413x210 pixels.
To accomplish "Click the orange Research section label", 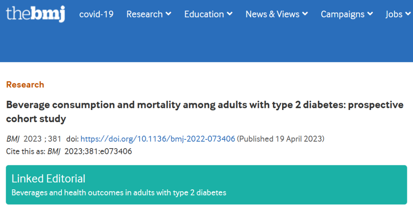I will pos(25,85).
